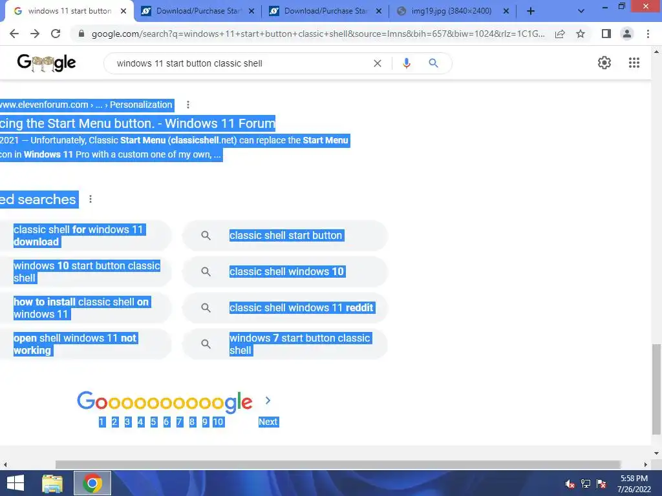Click the share page icon in address bar
The width and height of the screenshot is (662, 496).
click(560, 34)
